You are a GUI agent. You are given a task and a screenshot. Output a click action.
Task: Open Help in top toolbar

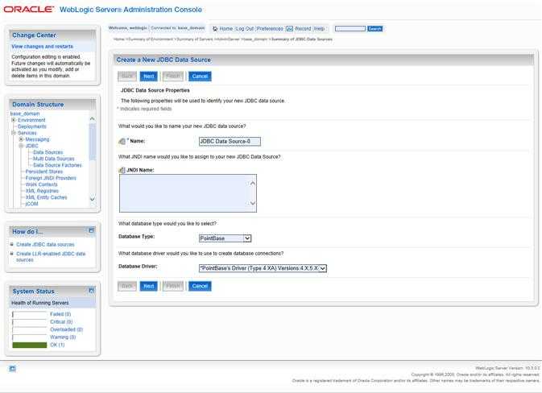pyautogui.click(x=319, y=29)
